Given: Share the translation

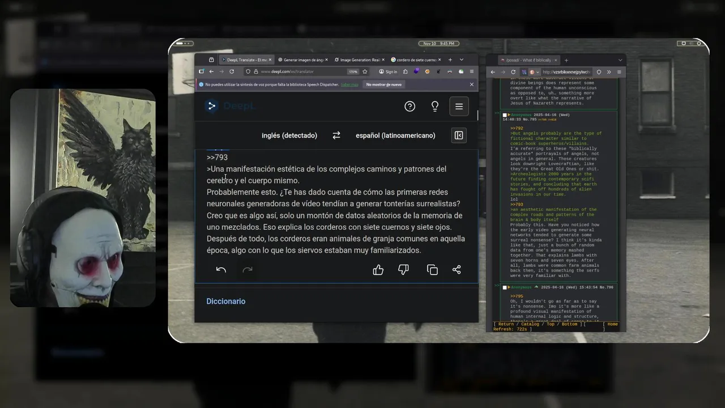Looking at the screenshot, I should (x=457, y=270).
